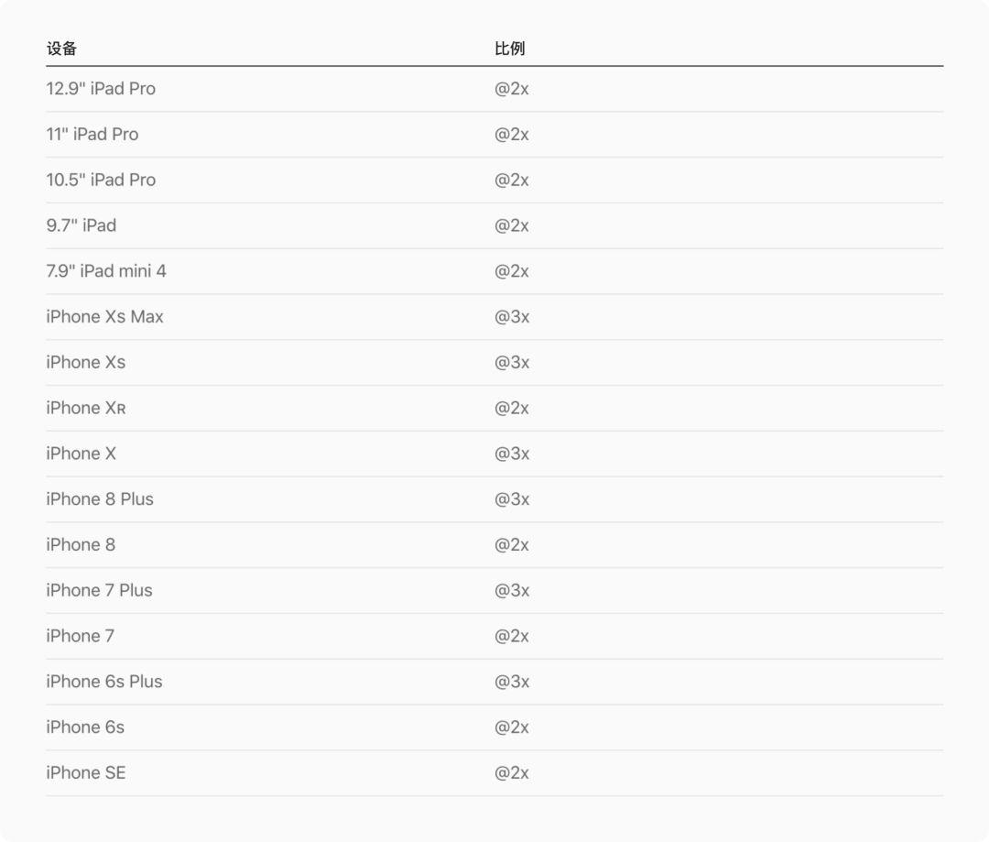
Task: Select the iPhone XR device entry
Action: pyautogui.click(x=86, y=408)
